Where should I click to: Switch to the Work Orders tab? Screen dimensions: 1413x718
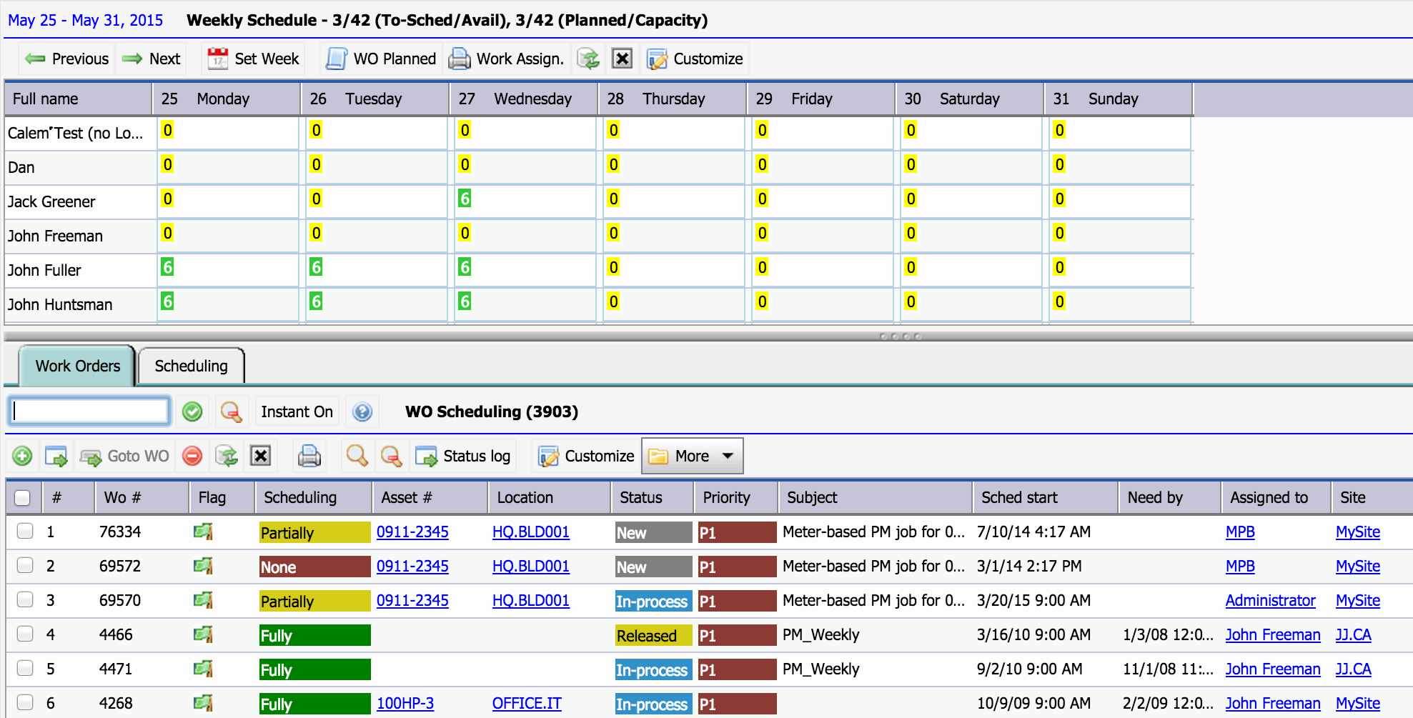(77, 366)
